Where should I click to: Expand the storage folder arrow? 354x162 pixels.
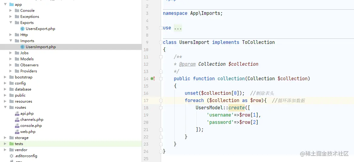point(5,138)
